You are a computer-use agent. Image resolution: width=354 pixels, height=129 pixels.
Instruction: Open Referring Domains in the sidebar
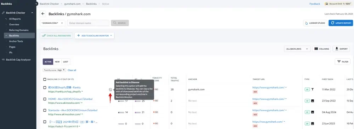(x=19, y=30)
